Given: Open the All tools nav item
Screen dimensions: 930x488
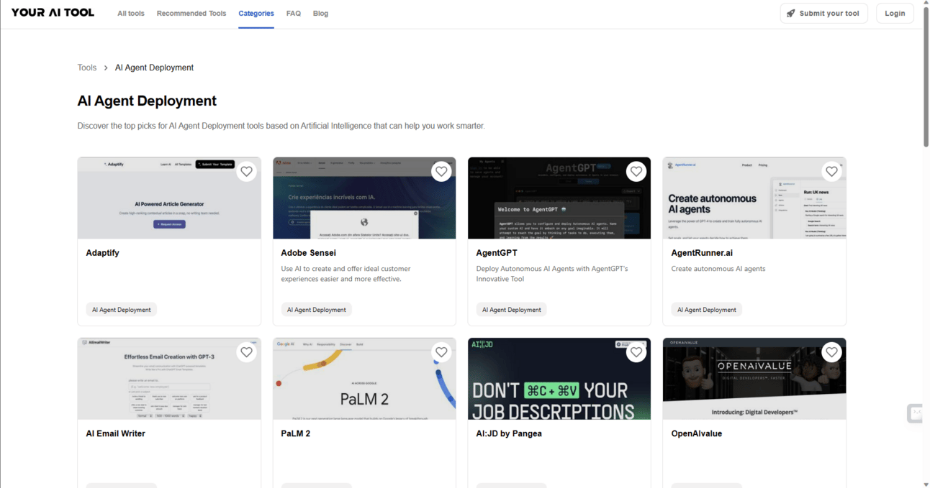Looking at the screenshot, I should pos(131,13).
